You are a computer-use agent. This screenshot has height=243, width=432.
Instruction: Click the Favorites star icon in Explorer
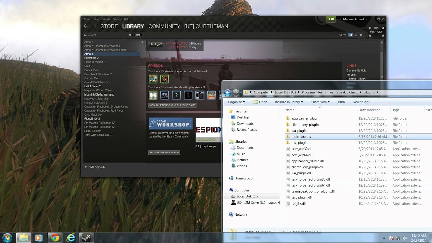tap(231, 111)
